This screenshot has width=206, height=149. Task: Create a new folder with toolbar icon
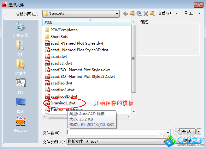[x=152, y=14]
